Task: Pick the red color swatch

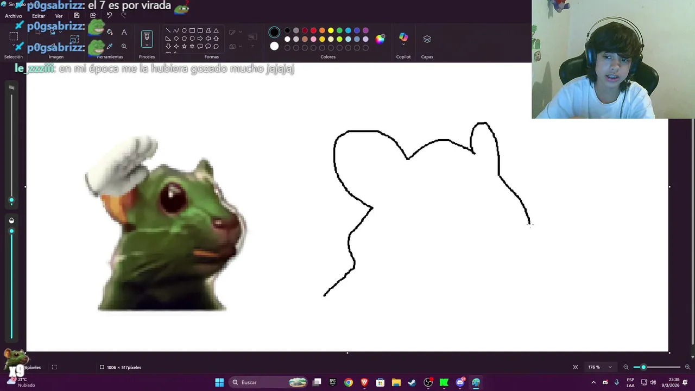Action: coord(313,30)
